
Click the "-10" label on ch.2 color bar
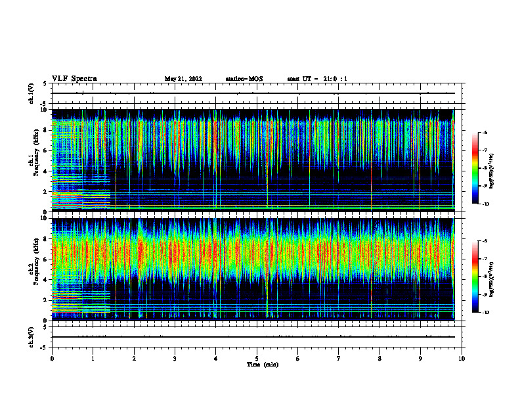click(x=485, y=313)
